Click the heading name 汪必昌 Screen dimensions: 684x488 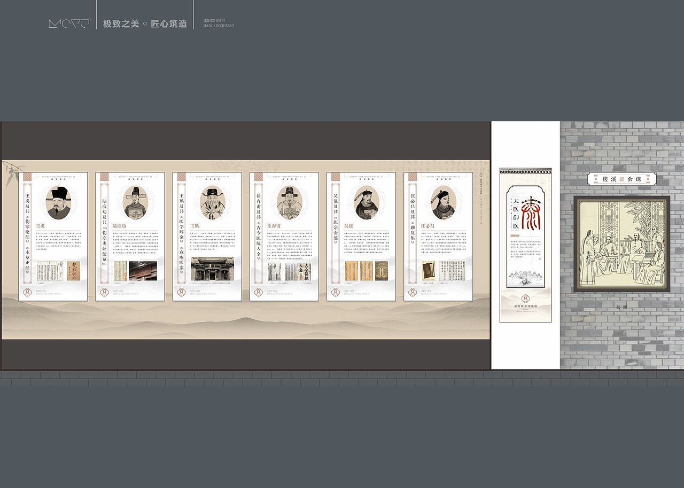point(428,226)
